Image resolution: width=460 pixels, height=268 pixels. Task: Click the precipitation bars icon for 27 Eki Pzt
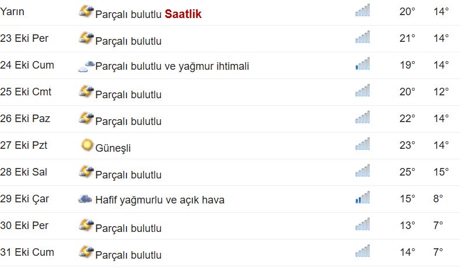[362, 145]
